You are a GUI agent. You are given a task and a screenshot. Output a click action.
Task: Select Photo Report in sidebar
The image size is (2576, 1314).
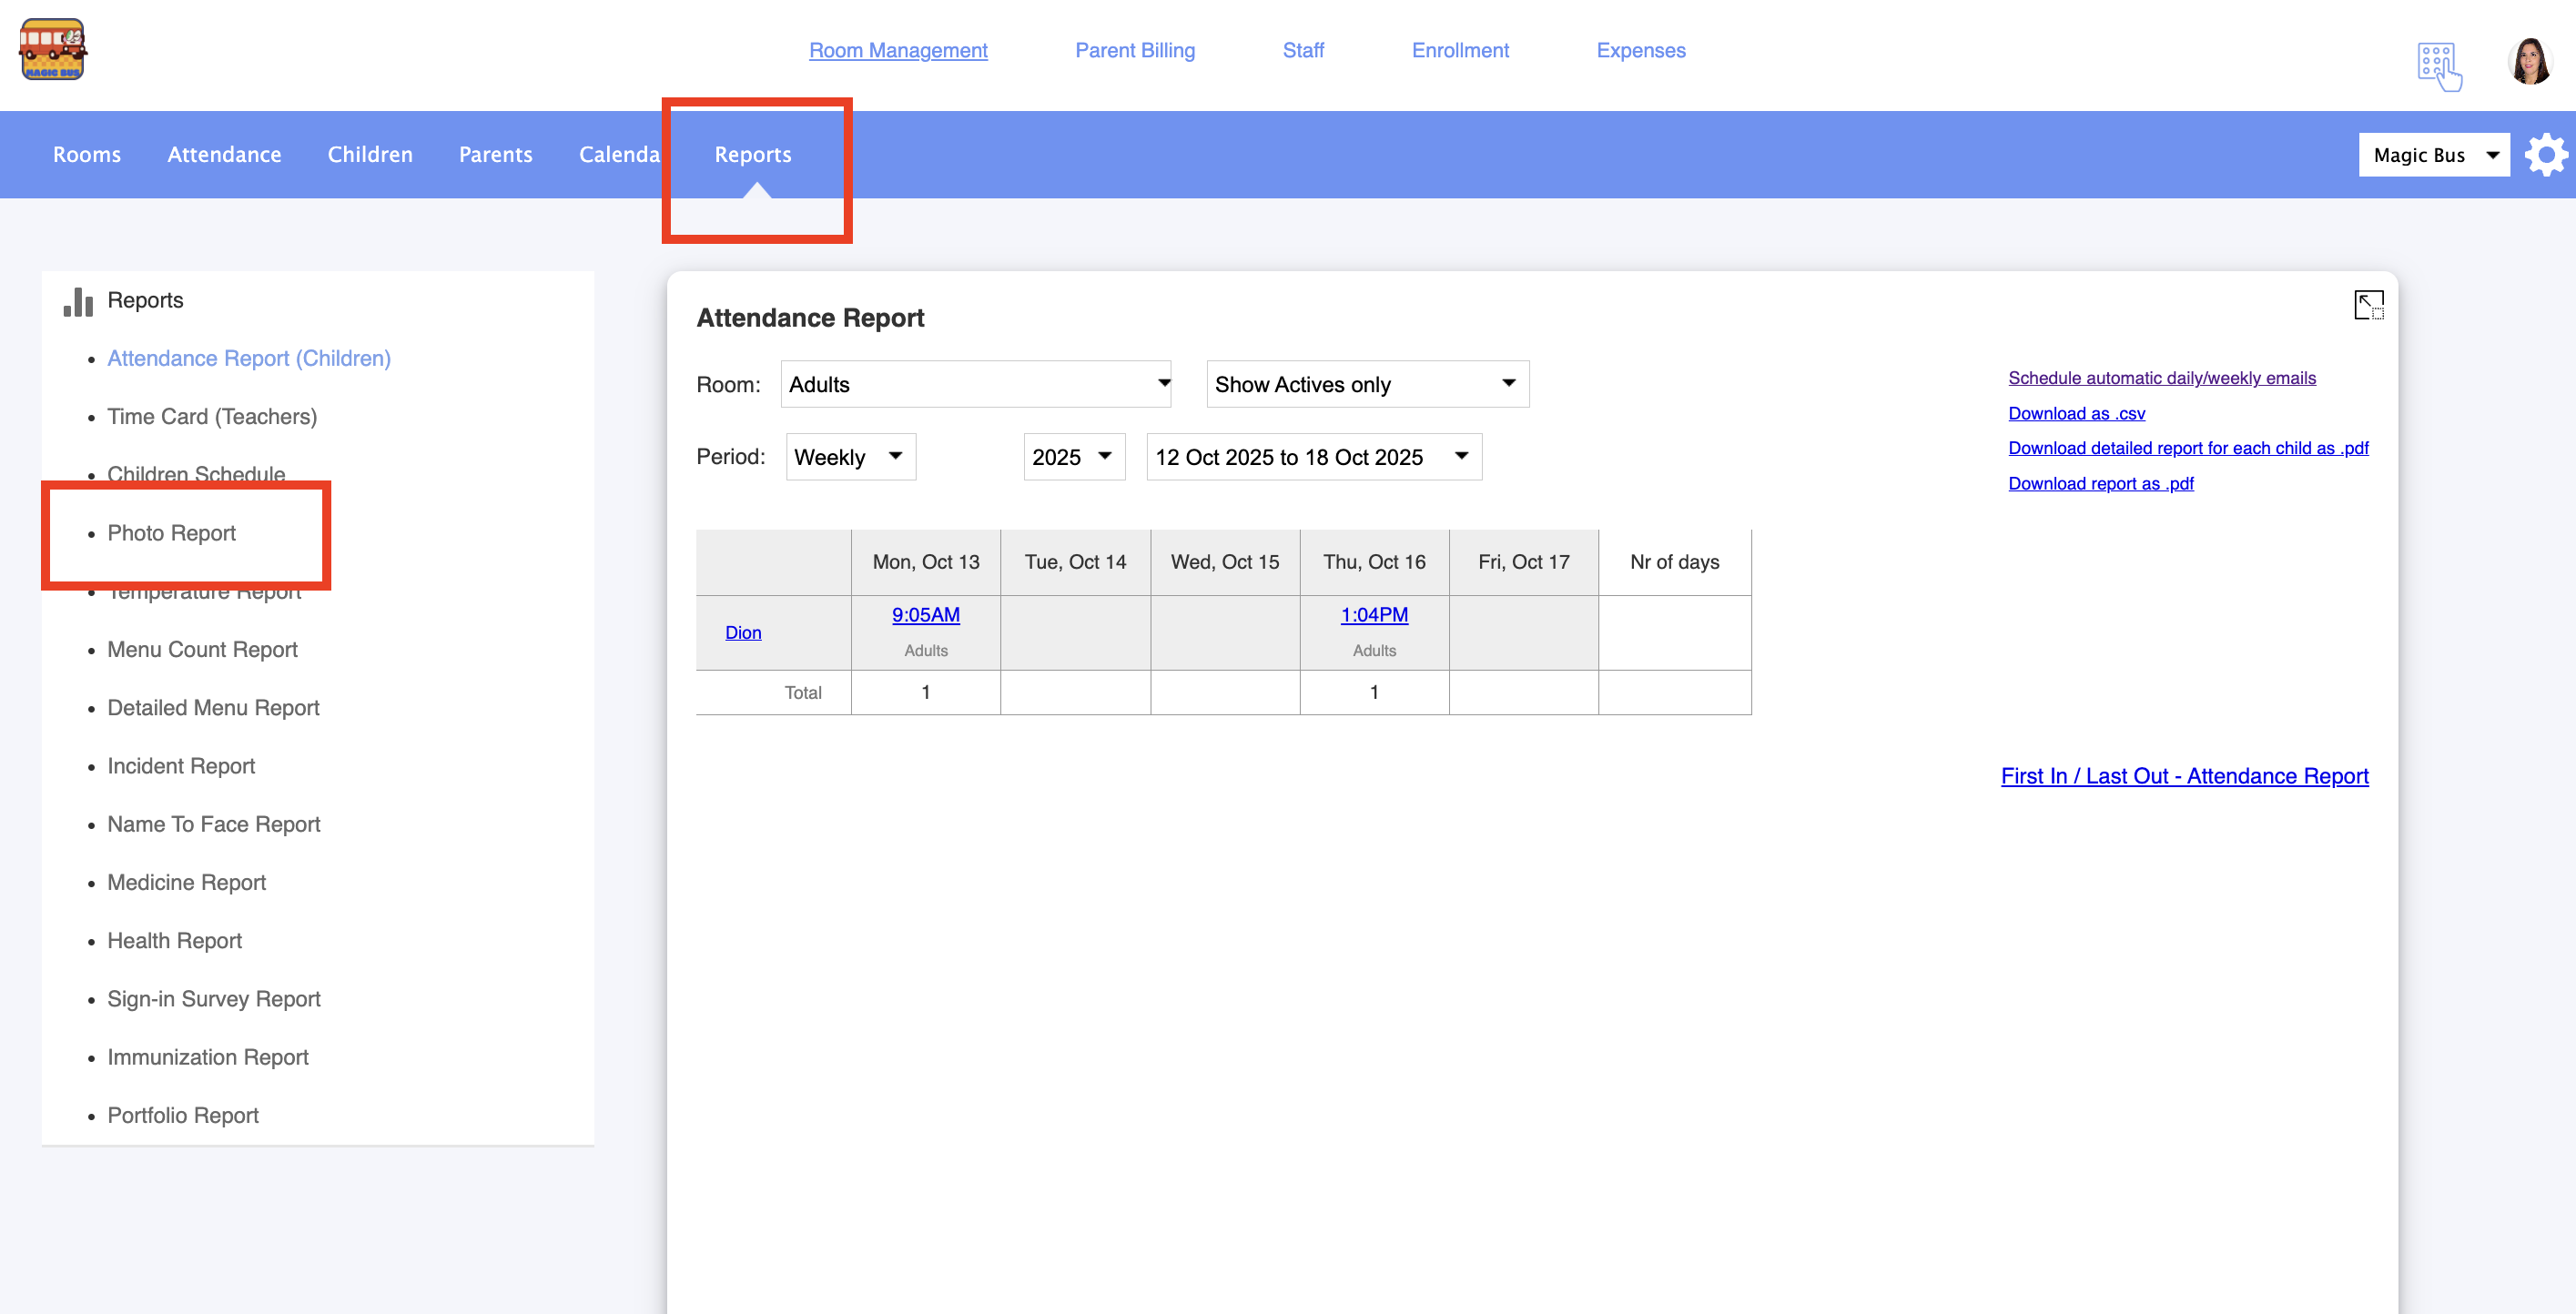[171, 533]
